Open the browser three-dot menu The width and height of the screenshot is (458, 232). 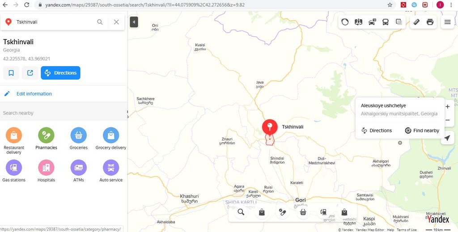point(451,4)
